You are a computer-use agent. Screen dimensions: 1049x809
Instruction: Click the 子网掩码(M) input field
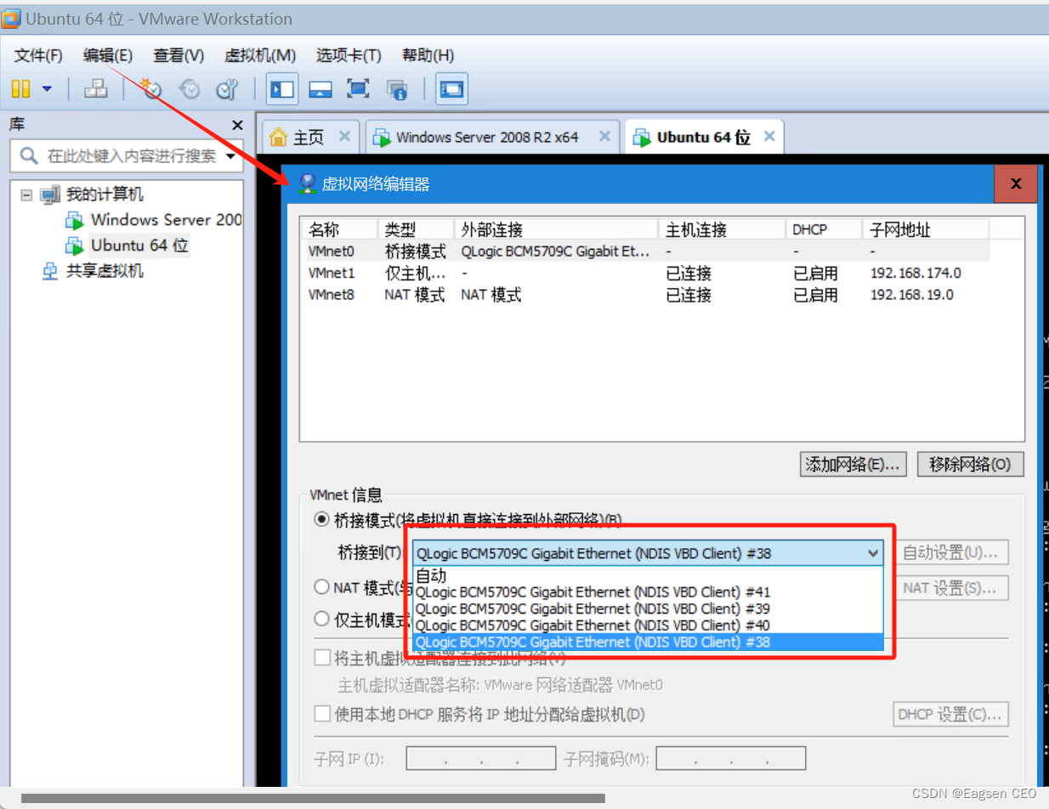click(730, 758)
